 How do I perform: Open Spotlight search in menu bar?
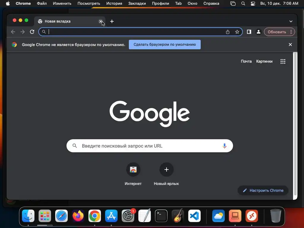click(x=243, y=4)
